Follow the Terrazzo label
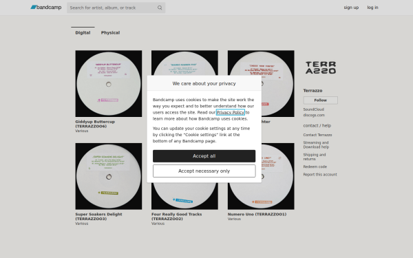Image resolution: width=413 pixels, height=258 pixels. coord(320,100)
